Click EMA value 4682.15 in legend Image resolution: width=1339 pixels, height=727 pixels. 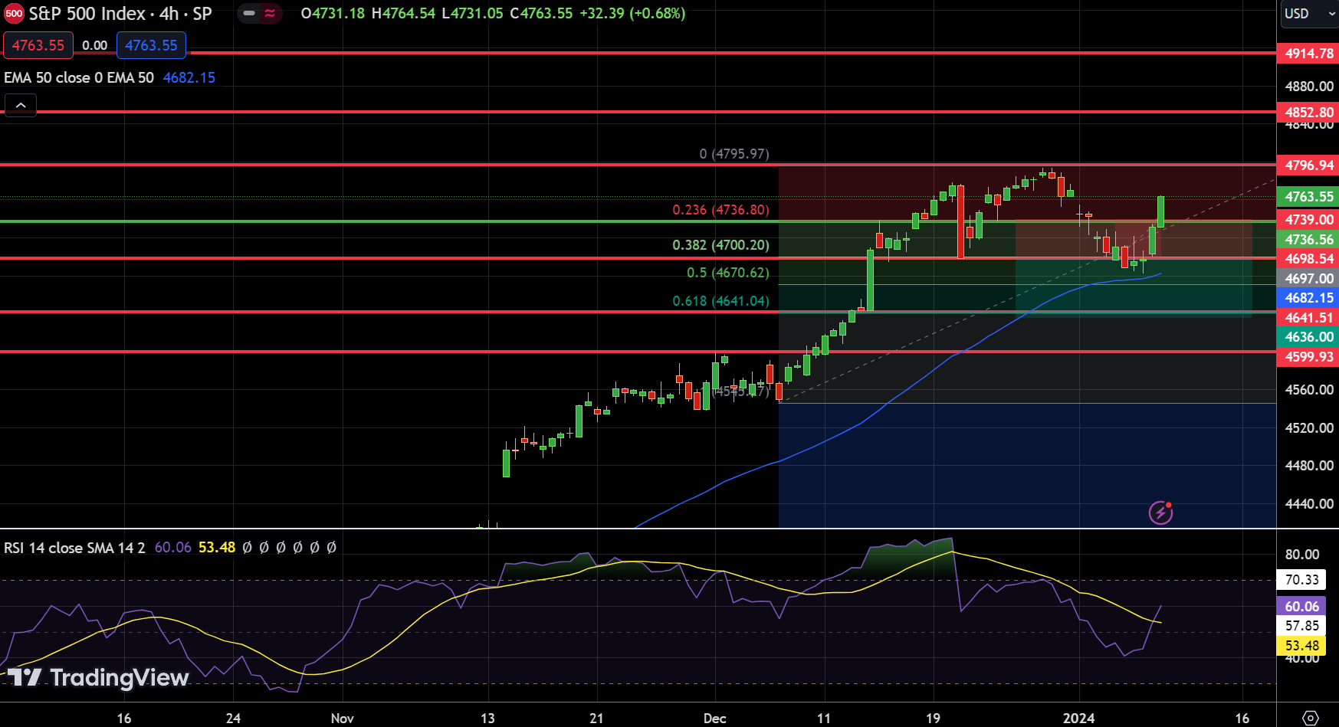(189, 77)
